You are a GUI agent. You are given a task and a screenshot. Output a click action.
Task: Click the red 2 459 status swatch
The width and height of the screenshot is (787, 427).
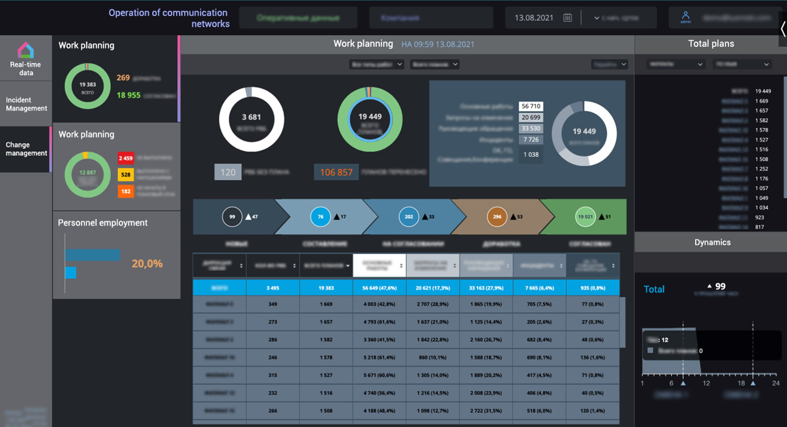click(126, 158)
